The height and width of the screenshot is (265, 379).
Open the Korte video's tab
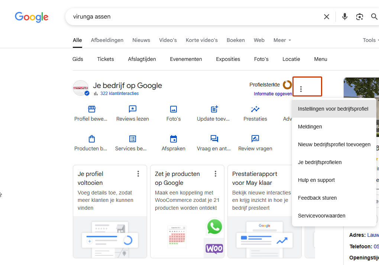pyautogui.click(x=202, y=40)
